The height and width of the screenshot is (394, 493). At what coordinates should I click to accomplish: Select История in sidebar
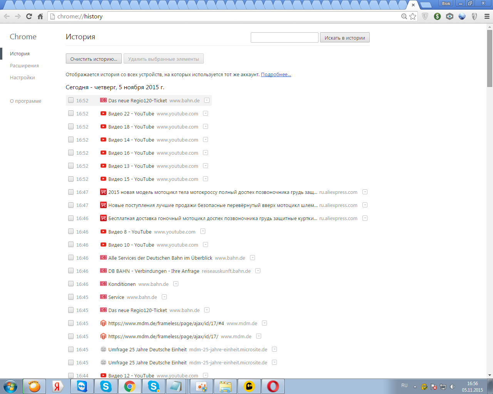(20, 54)
